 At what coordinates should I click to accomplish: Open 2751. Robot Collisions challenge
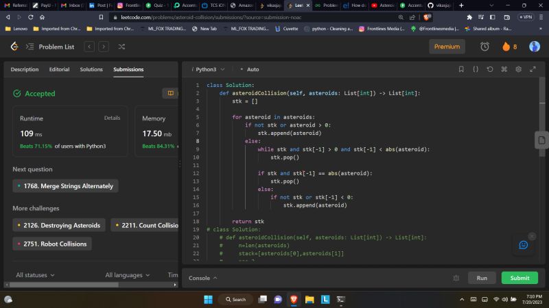pos(52,244)
